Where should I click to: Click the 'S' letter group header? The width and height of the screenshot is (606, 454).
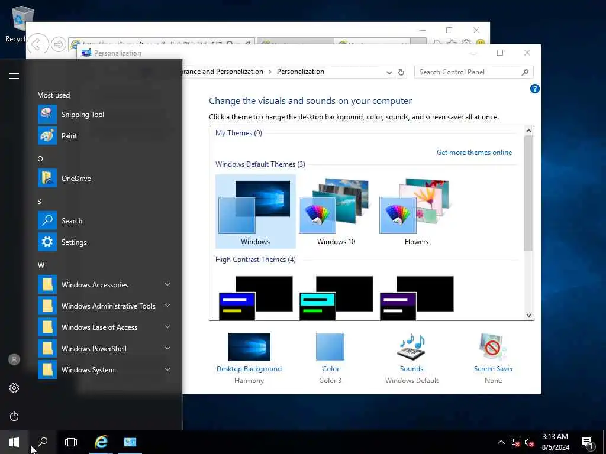click(40, 202)
